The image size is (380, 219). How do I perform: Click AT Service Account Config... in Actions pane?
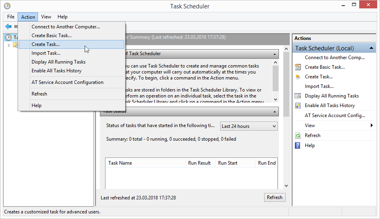[x=335, y=115]
